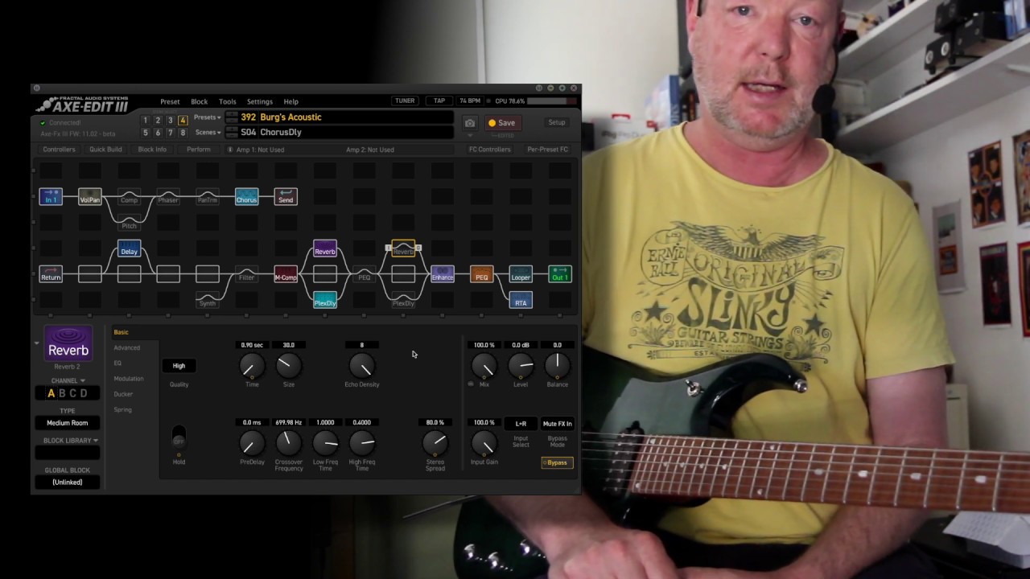Switch to the Advanced reverb page

pyautogui.click(x=127, y=347)
